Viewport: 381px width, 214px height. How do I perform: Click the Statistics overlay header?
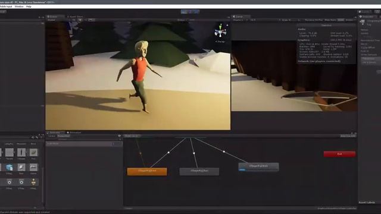pyautogui.click(x=326, y=25)
